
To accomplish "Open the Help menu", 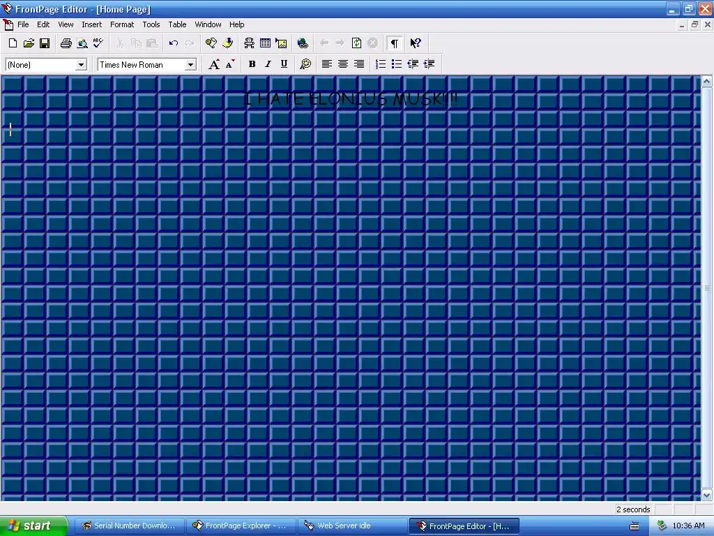I will (236, 24).
